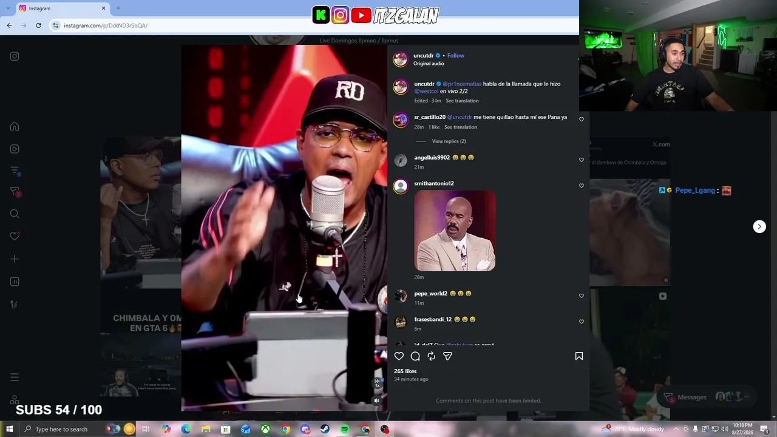Open frasesbandi_12's profile
Viewport: 777px width, 437px height.
click(433, 319)
